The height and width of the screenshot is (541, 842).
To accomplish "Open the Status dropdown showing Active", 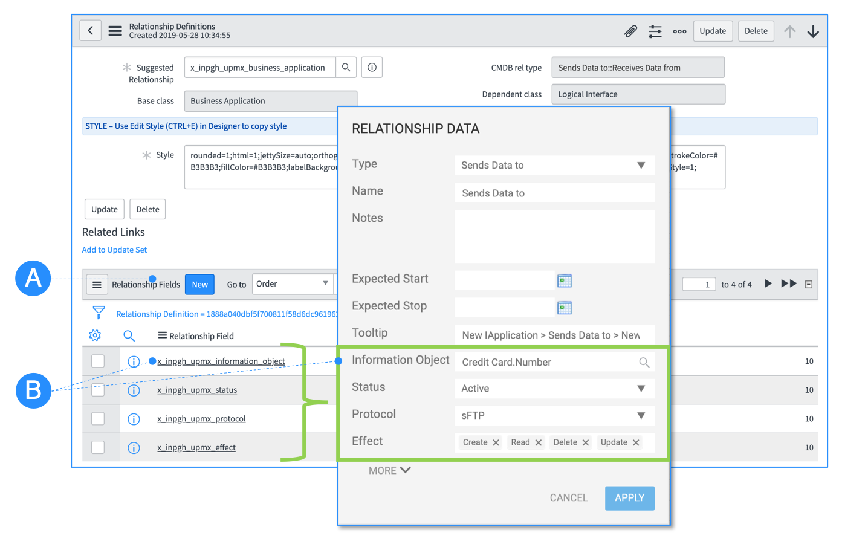I will 554,389.
